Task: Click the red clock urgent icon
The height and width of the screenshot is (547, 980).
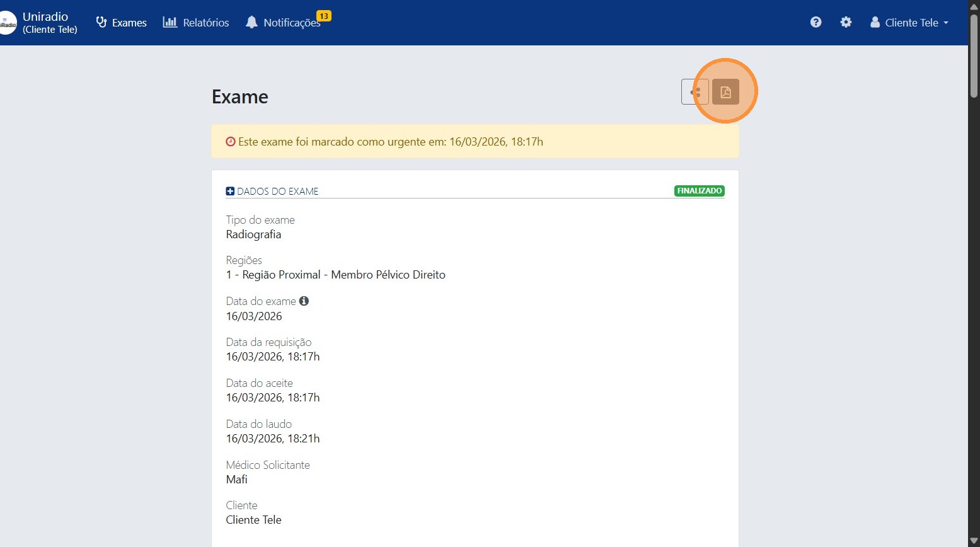Action: (x=231, y=142)
